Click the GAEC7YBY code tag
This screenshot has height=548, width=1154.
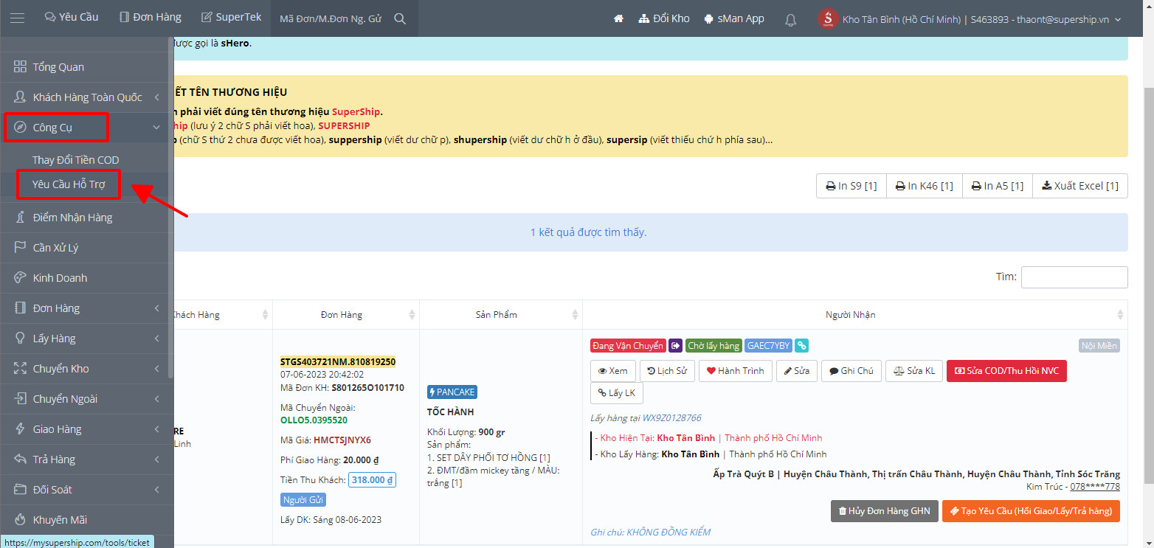768,346
